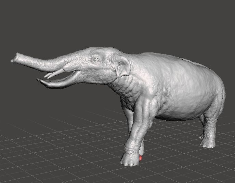This screenshot has width=235, height=183.
Task: Click the red sphere marker by the front foot
Action: pyautogui.click(x=141, y=158)
